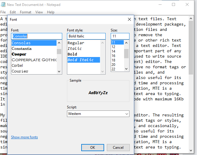The width and height of the screenshot is (197, 155).
Task: Pick the Regular font style
Action: tap(76, 43)
